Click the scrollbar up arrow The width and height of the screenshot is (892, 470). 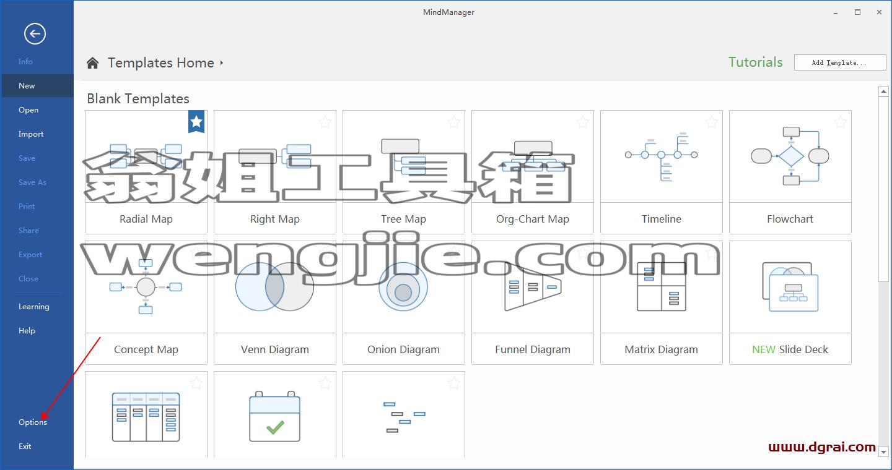click(884, 92)
